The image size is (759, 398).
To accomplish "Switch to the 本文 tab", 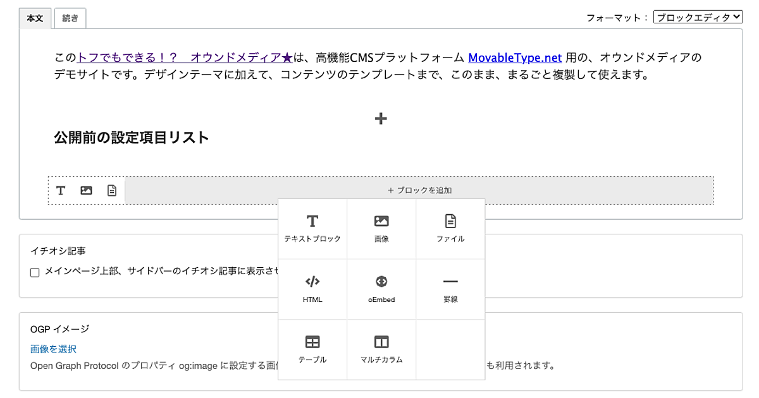I will pyautogui.click(x=35, y=18).
